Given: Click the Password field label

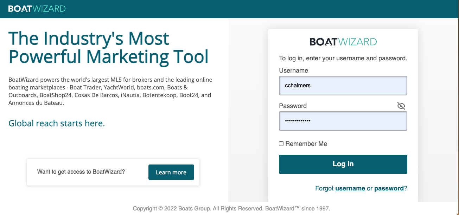Looking at the screenshot, I should 293,106.
